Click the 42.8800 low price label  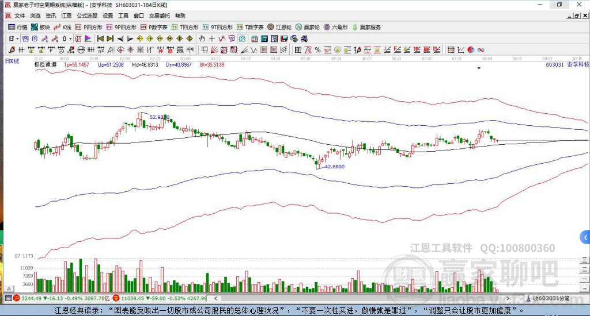(x=335, y=166)
